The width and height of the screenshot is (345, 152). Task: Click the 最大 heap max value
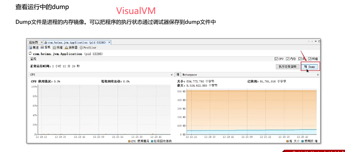(197, 86)
